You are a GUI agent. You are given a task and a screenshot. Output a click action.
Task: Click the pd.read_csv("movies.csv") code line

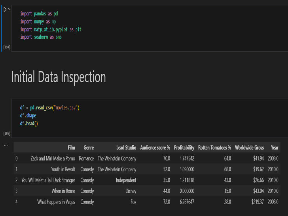click(x=50, y=108)
